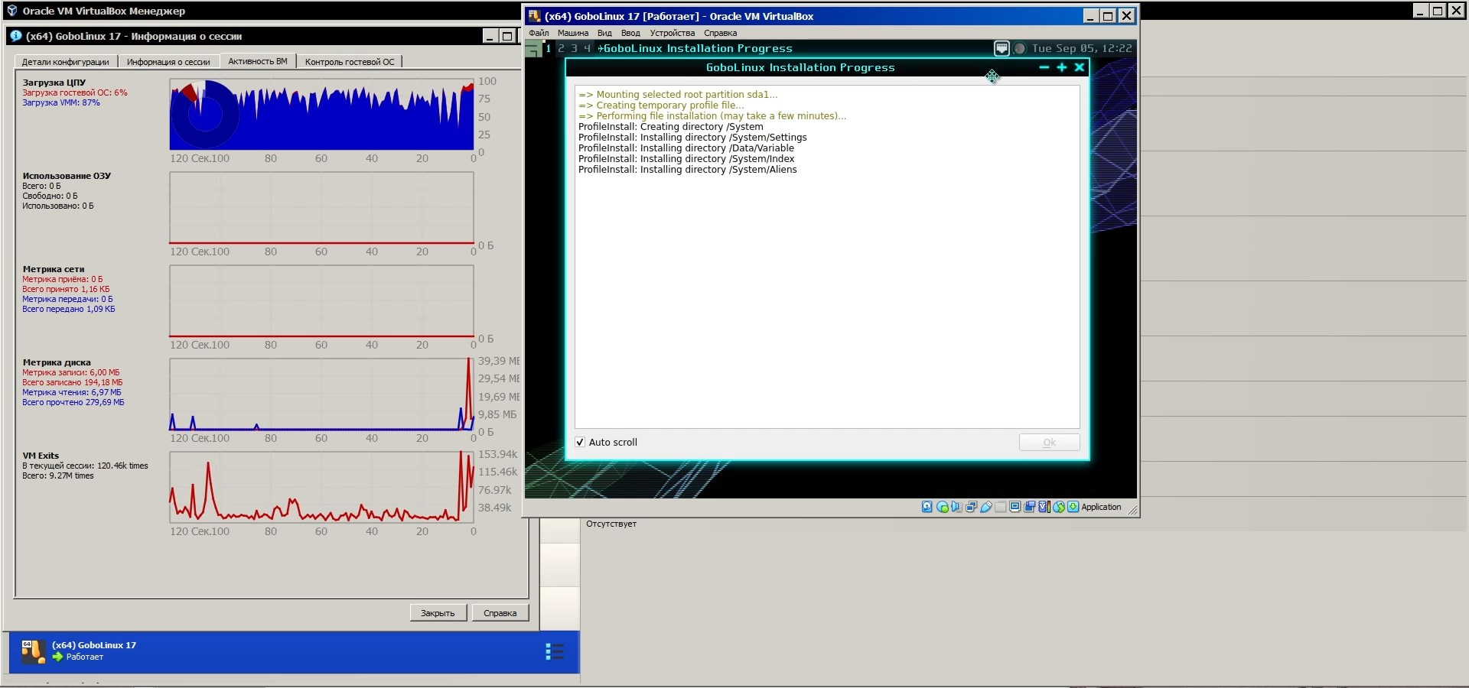The height and width of the screenshot is (688, 1469).
Task: Click the Закрыть button
Action: (438, 613)
